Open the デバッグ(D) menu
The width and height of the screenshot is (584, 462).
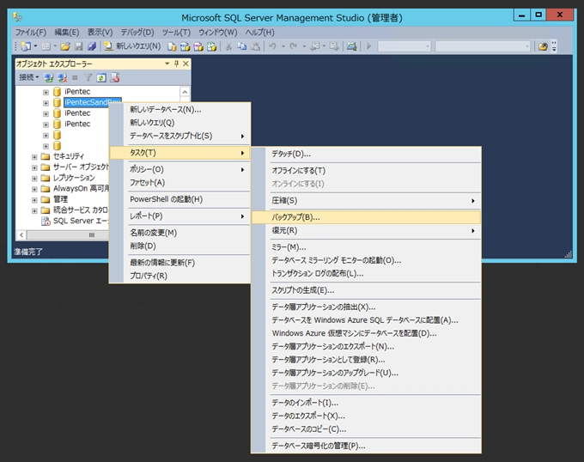pyautogui.click(x=137, y=33)
